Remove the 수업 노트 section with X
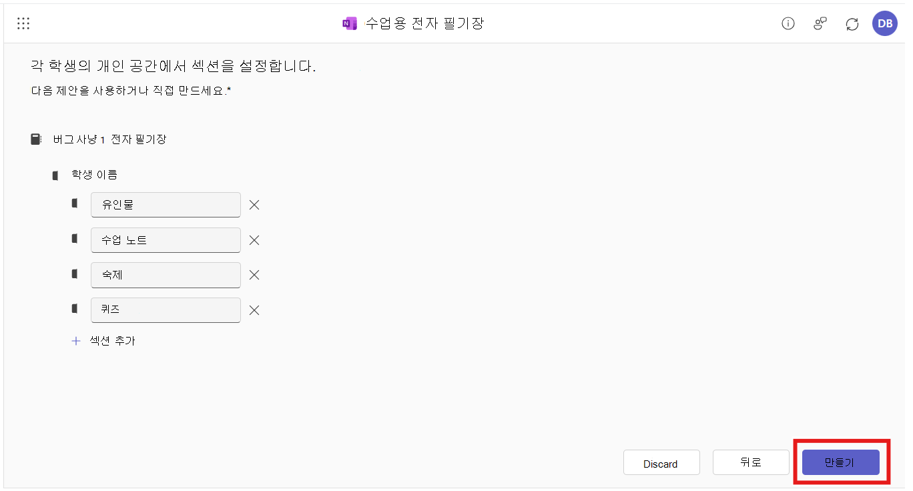The height and width of the screenshot is (491, 913). [254, 240]
